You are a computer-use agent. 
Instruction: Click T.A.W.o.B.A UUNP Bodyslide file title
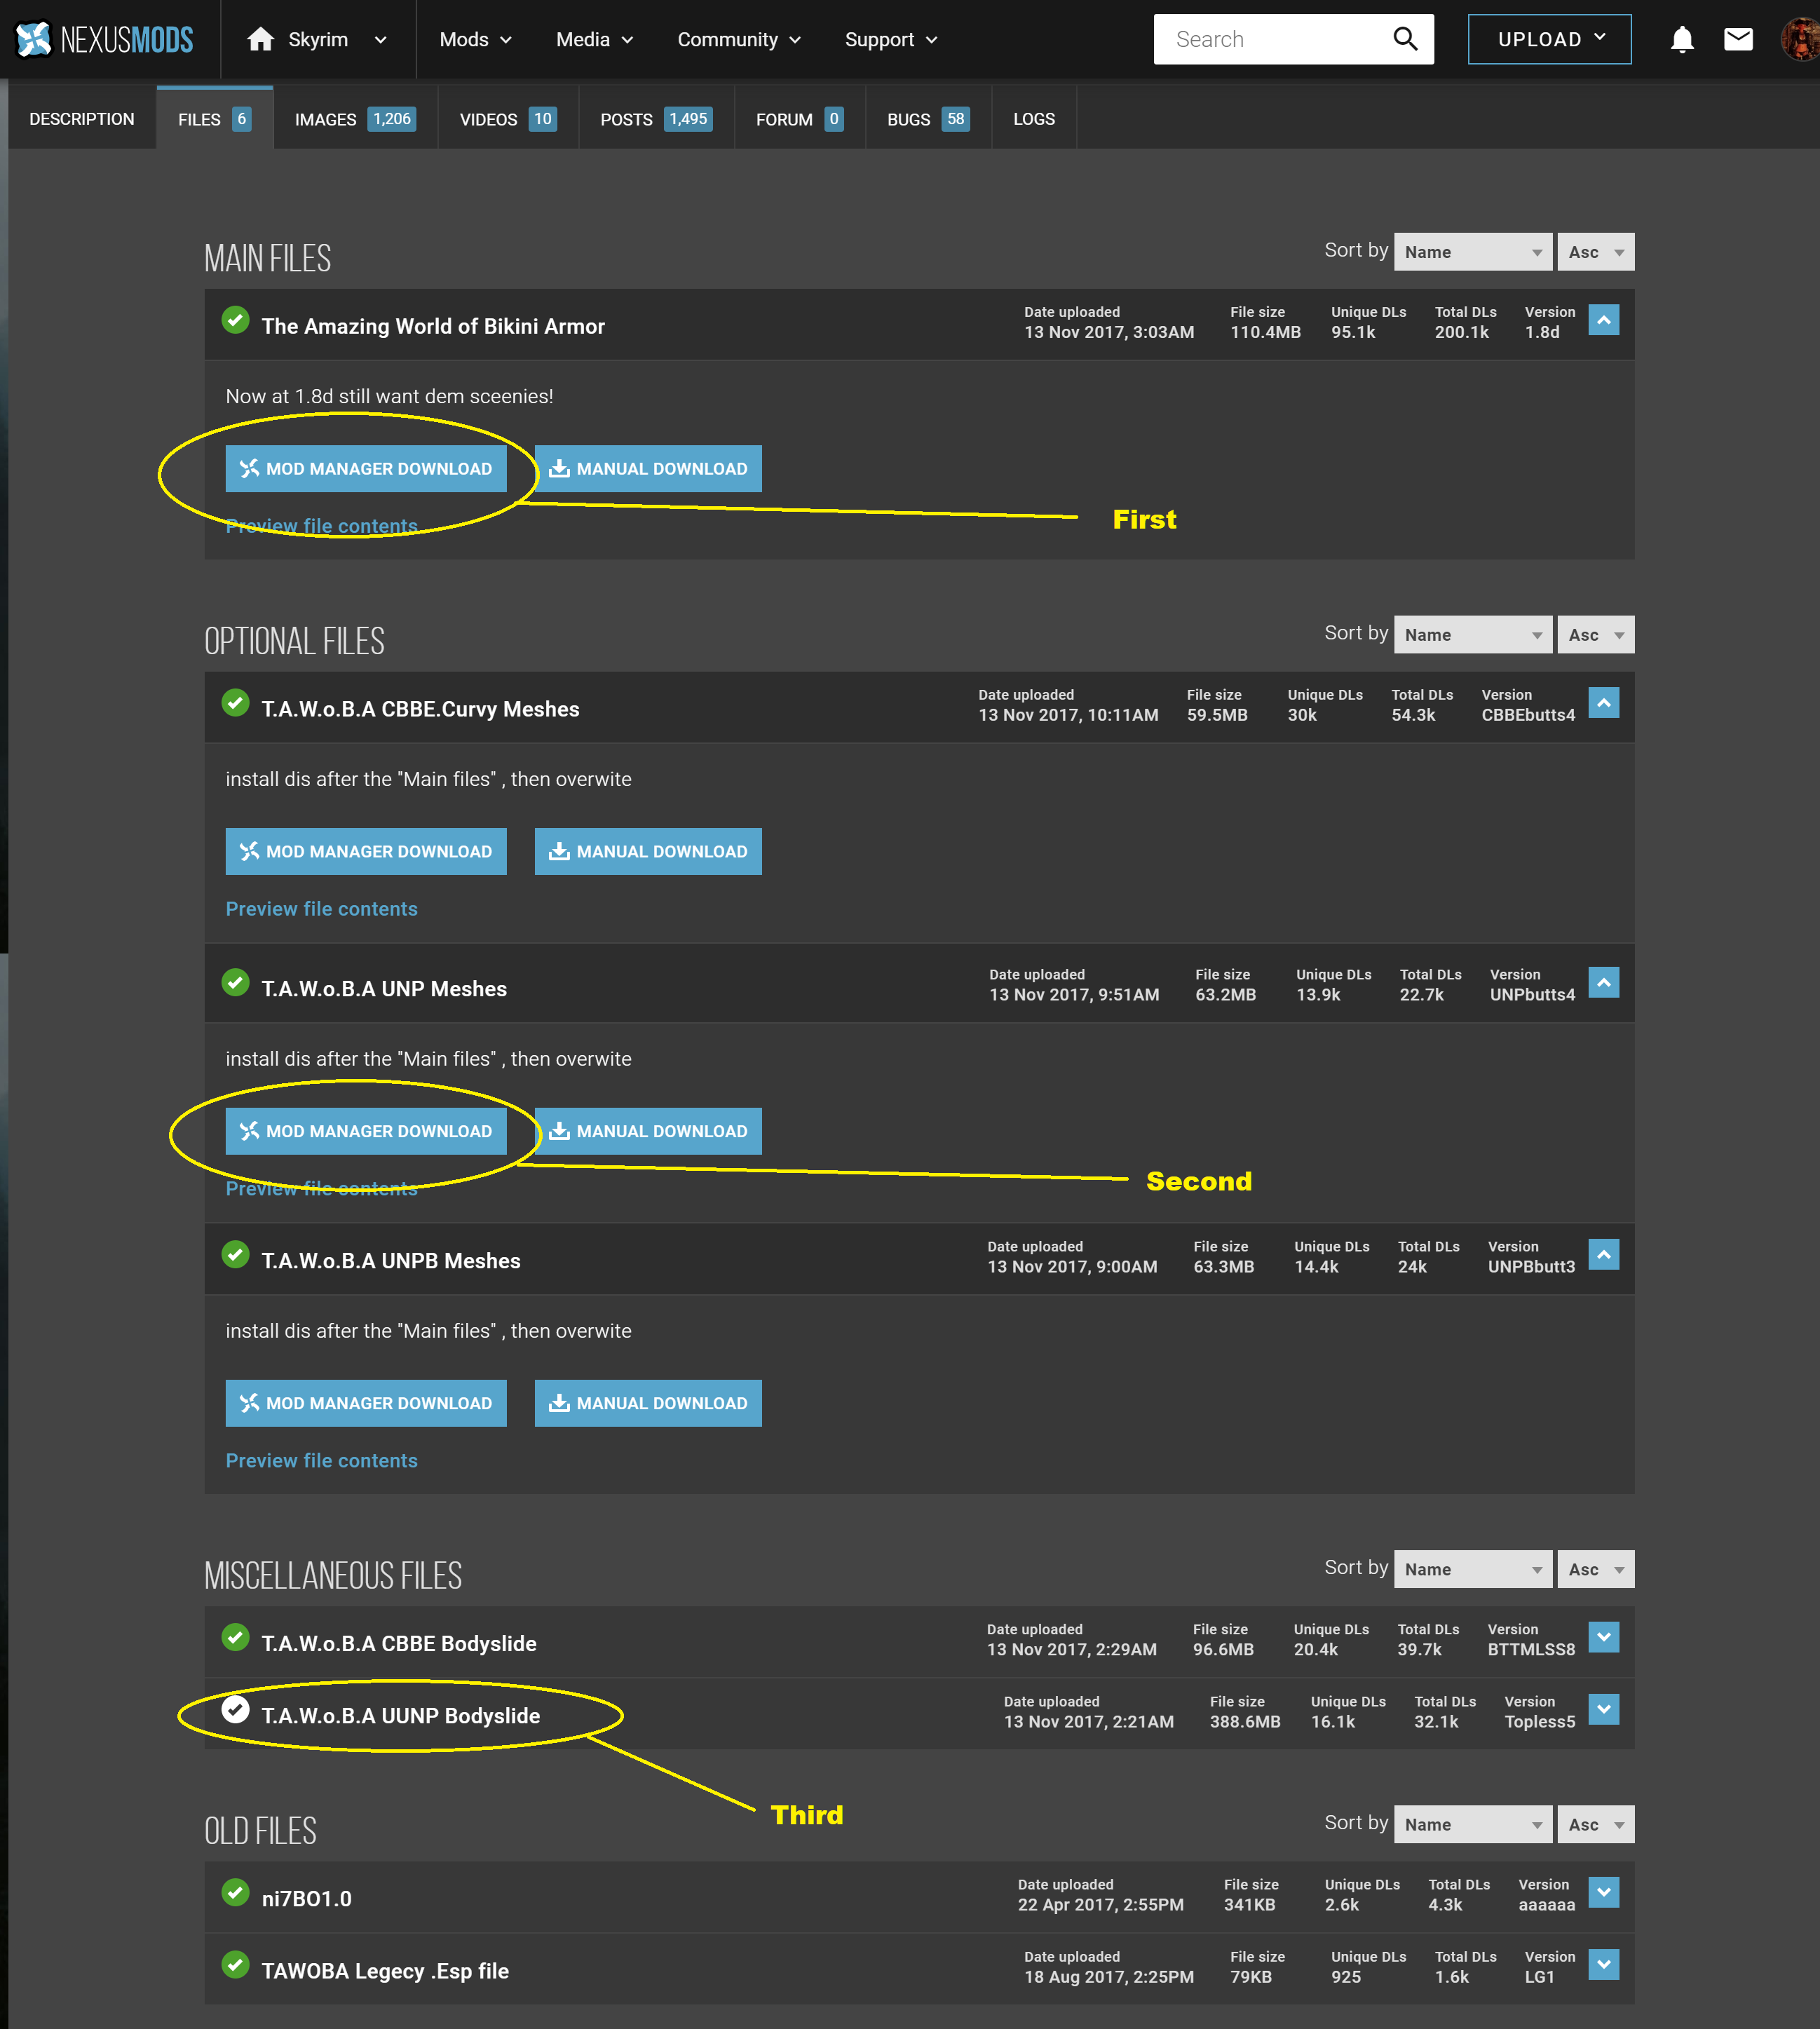(x=401, y=1716)
